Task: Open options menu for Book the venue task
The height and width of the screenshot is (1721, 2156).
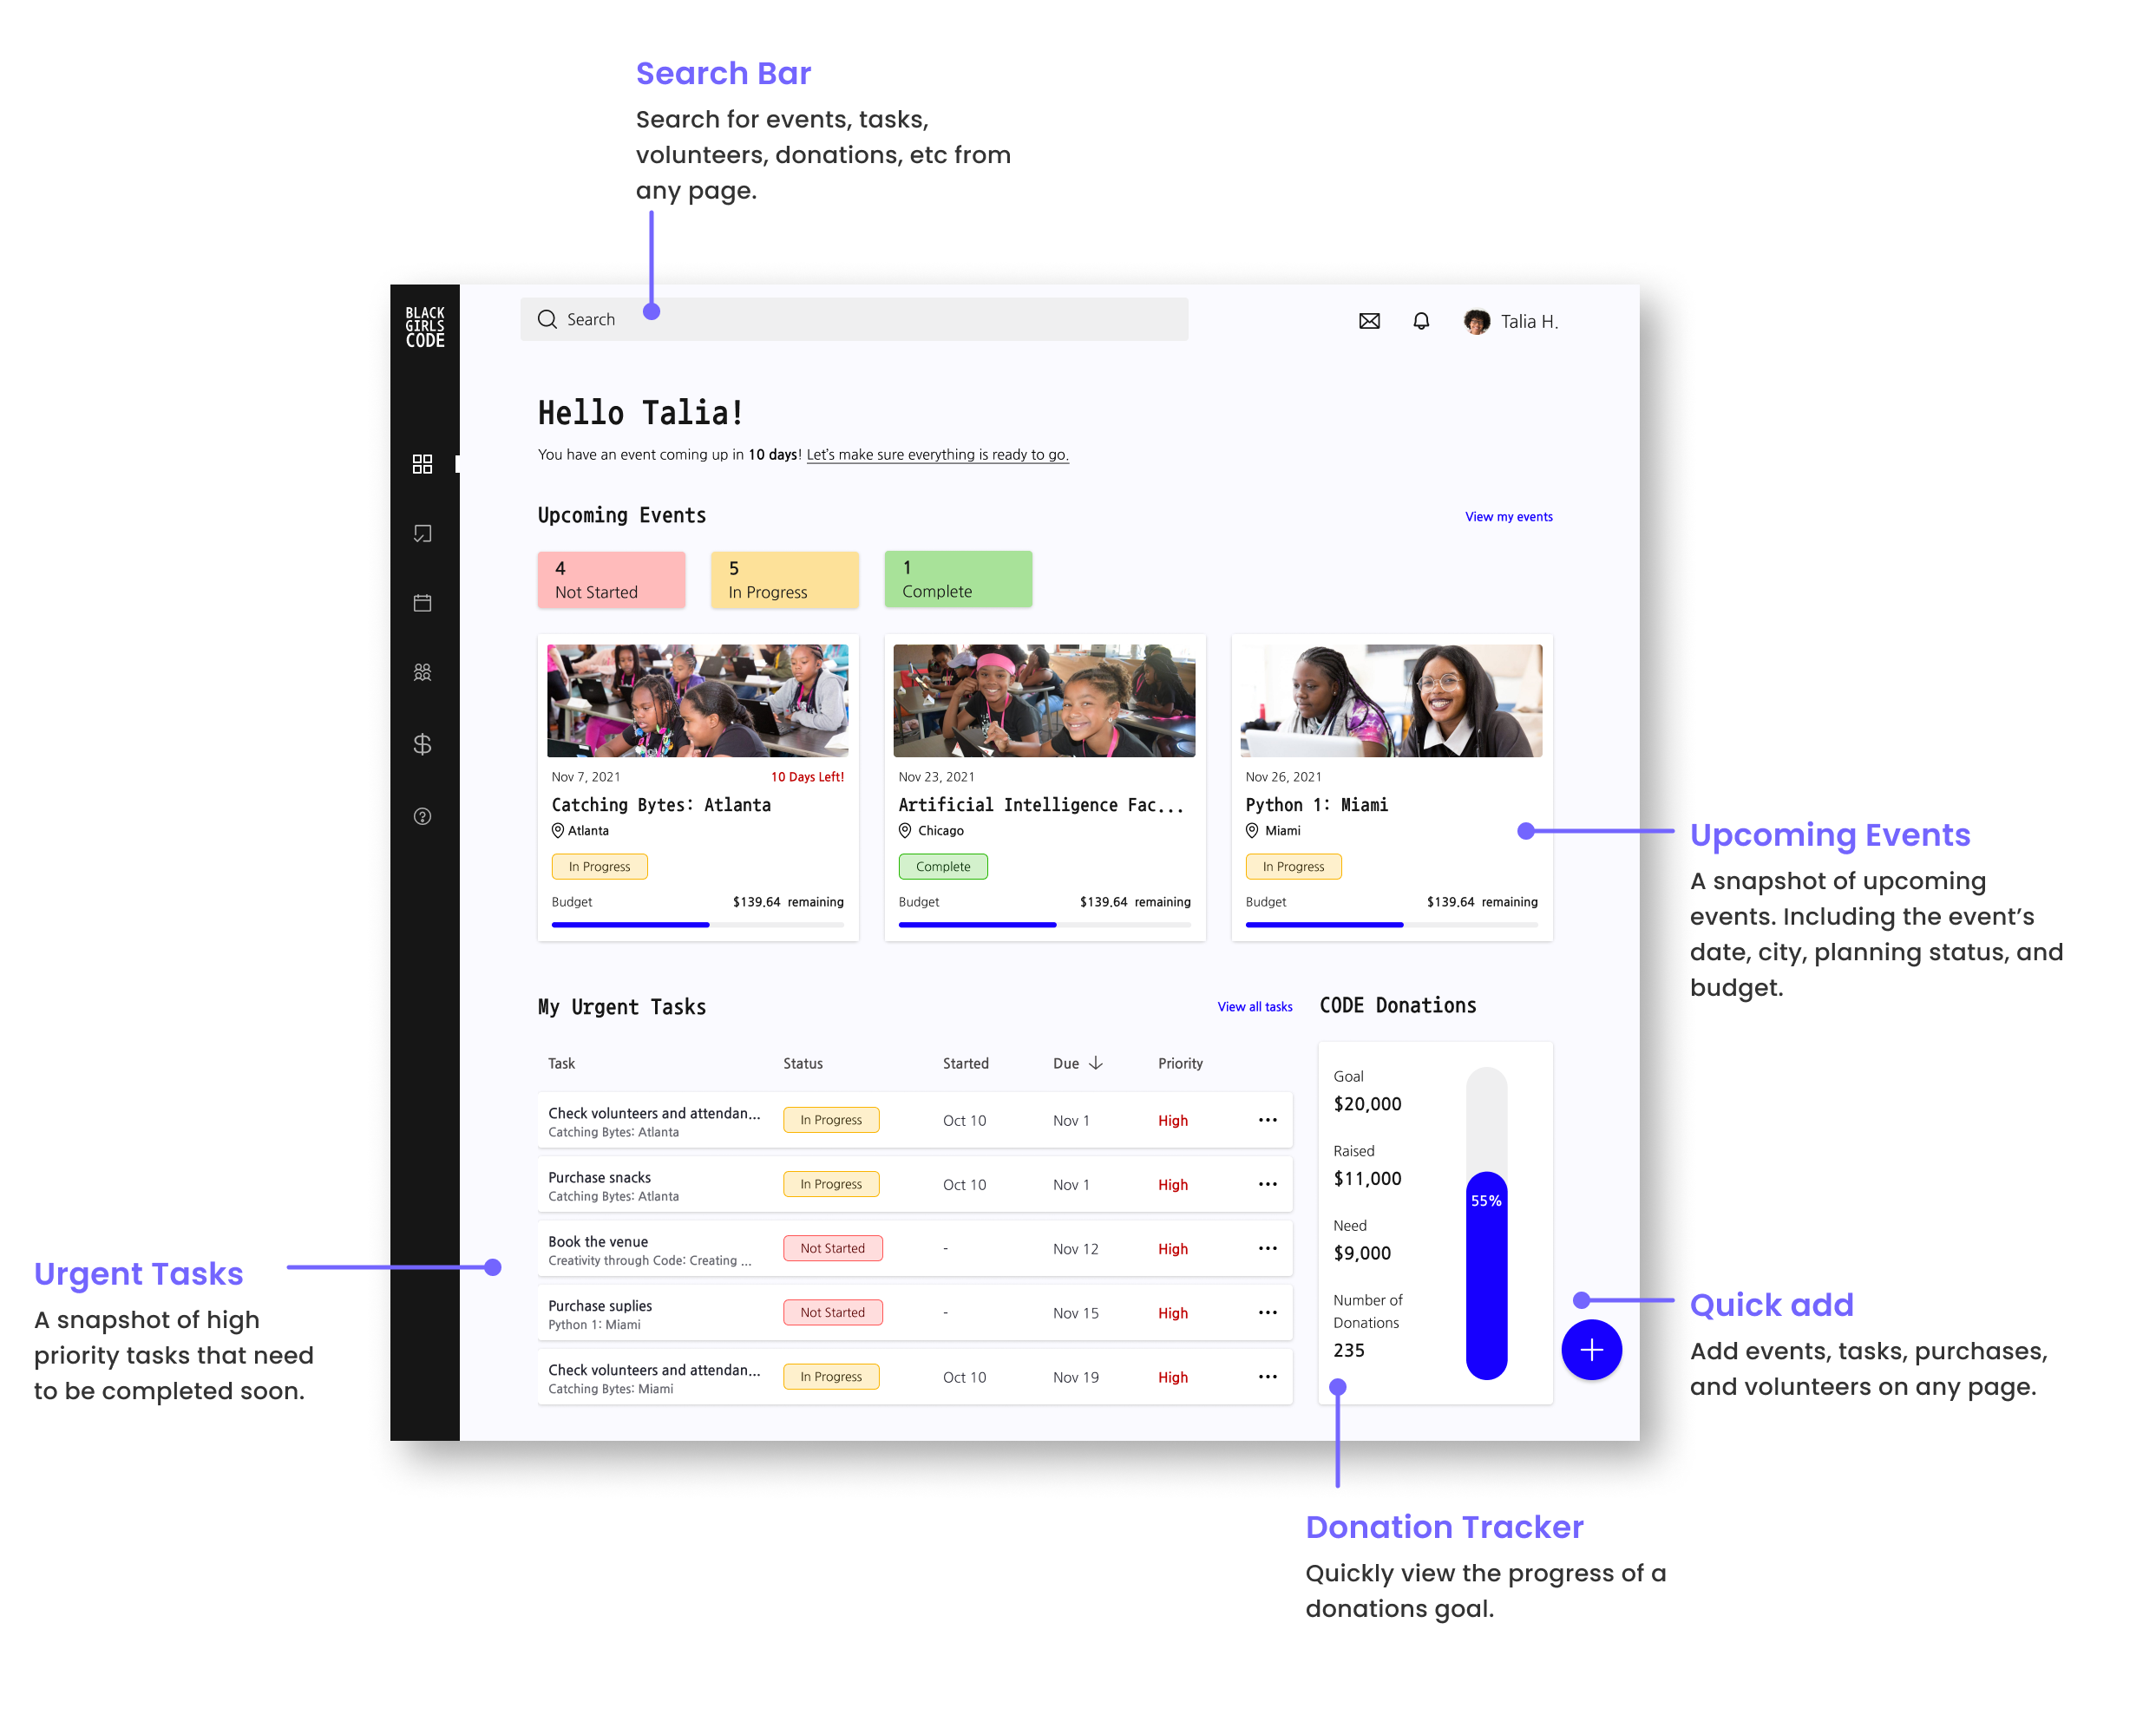Action: 1267,1248
